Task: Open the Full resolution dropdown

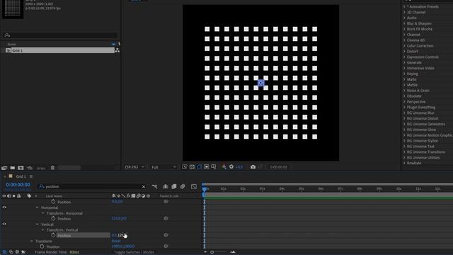Action: click(164, 167)
